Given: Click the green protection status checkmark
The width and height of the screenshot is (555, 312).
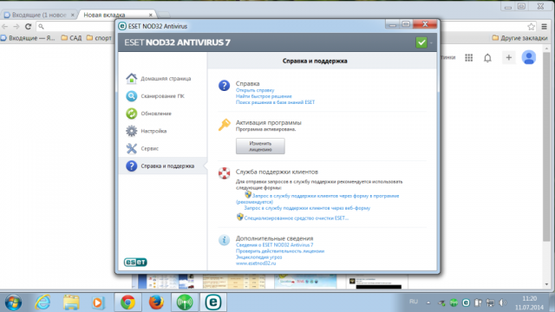Looking at the screenshot, I should pyautogui.click(x=421, y=42).
